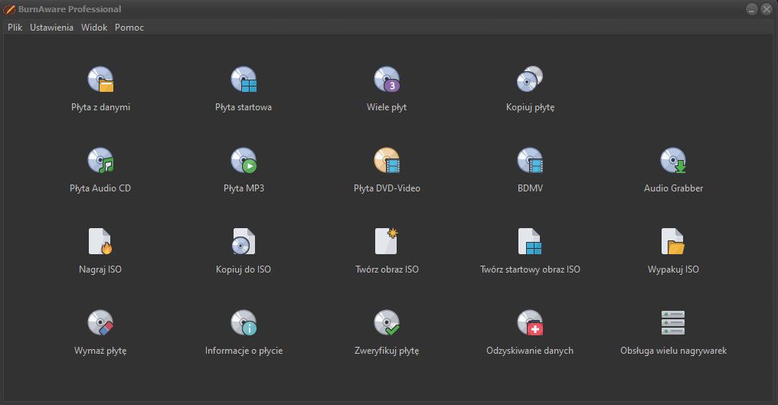Click the 'Nagraj ISO' label
Viewport: 778px width, 405px height.
[100, 269]
